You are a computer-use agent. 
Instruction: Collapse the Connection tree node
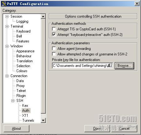pyautogui.click(x=7, y=76)
